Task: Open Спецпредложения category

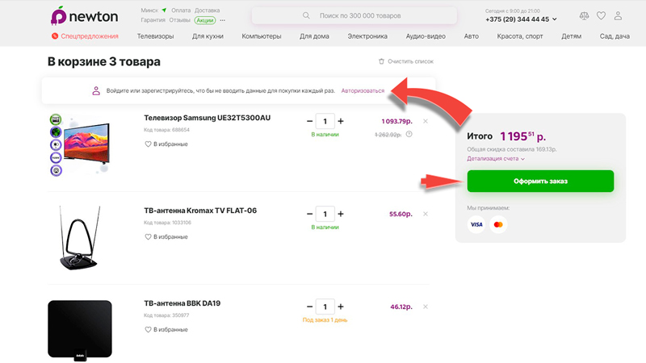Action: pyautogui.click(x=85, y=36)
